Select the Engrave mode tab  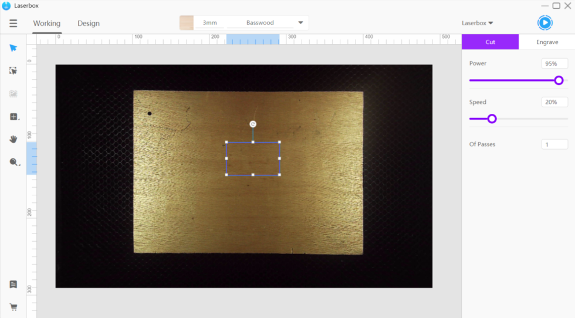(x=547, y=42)
